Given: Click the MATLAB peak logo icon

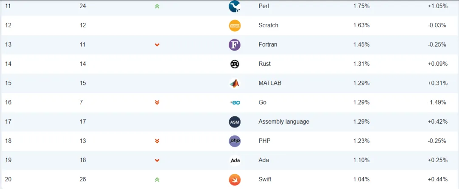Looking at the screenshot, I should click(x=235, y=83).
